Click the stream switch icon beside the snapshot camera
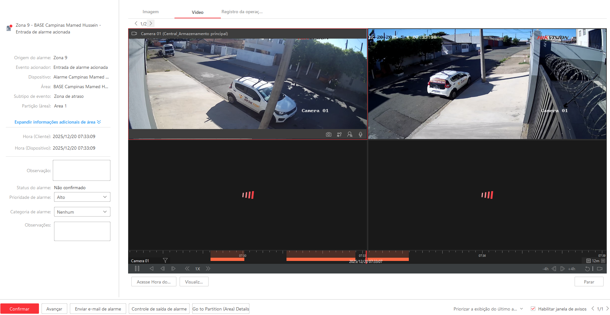The width and height of the screenshot is (610, 315). pos(339,134)
